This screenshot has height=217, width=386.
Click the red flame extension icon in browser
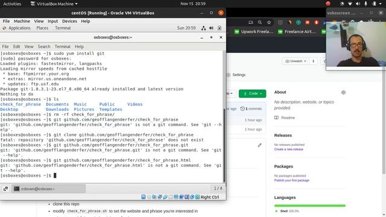(316, 22)
